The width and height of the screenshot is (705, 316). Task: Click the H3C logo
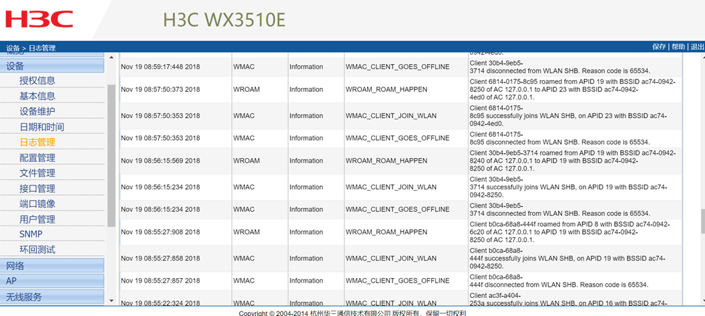click(39, 19)
